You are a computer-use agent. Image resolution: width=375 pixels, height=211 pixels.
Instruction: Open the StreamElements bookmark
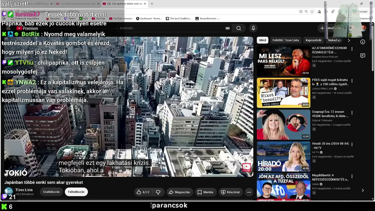click(207, 18)
